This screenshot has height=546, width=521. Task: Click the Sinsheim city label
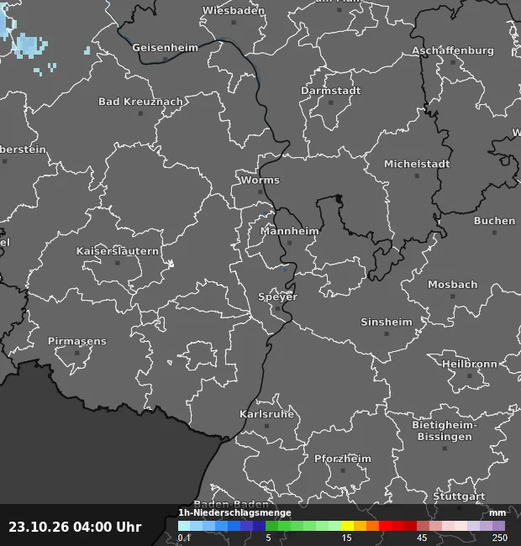(x=387, y=322)
